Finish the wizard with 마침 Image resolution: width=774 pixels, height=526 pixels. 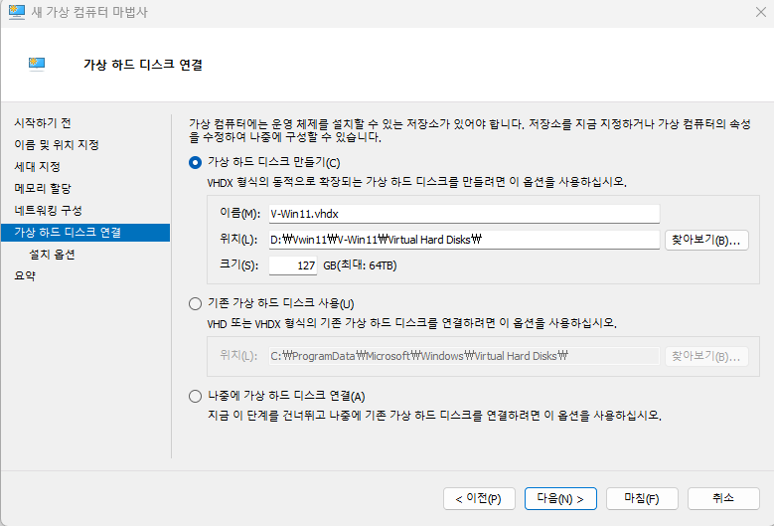[x=642, y=498]
